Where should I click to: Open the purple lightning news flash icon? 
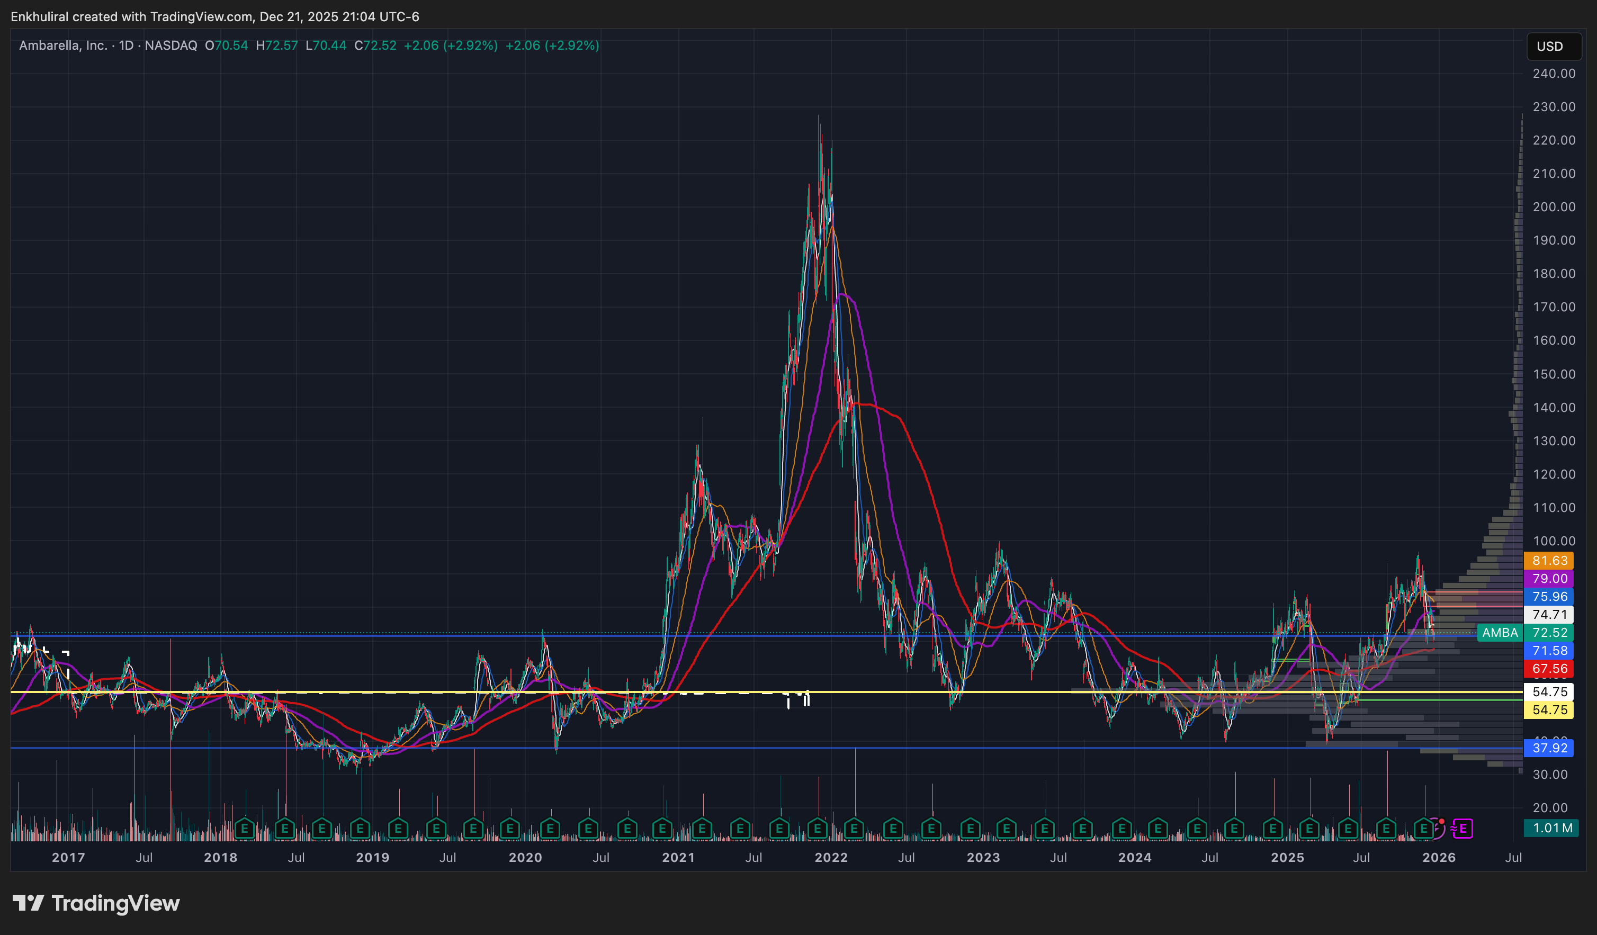pyautogui.click(x=1437, y=828)
